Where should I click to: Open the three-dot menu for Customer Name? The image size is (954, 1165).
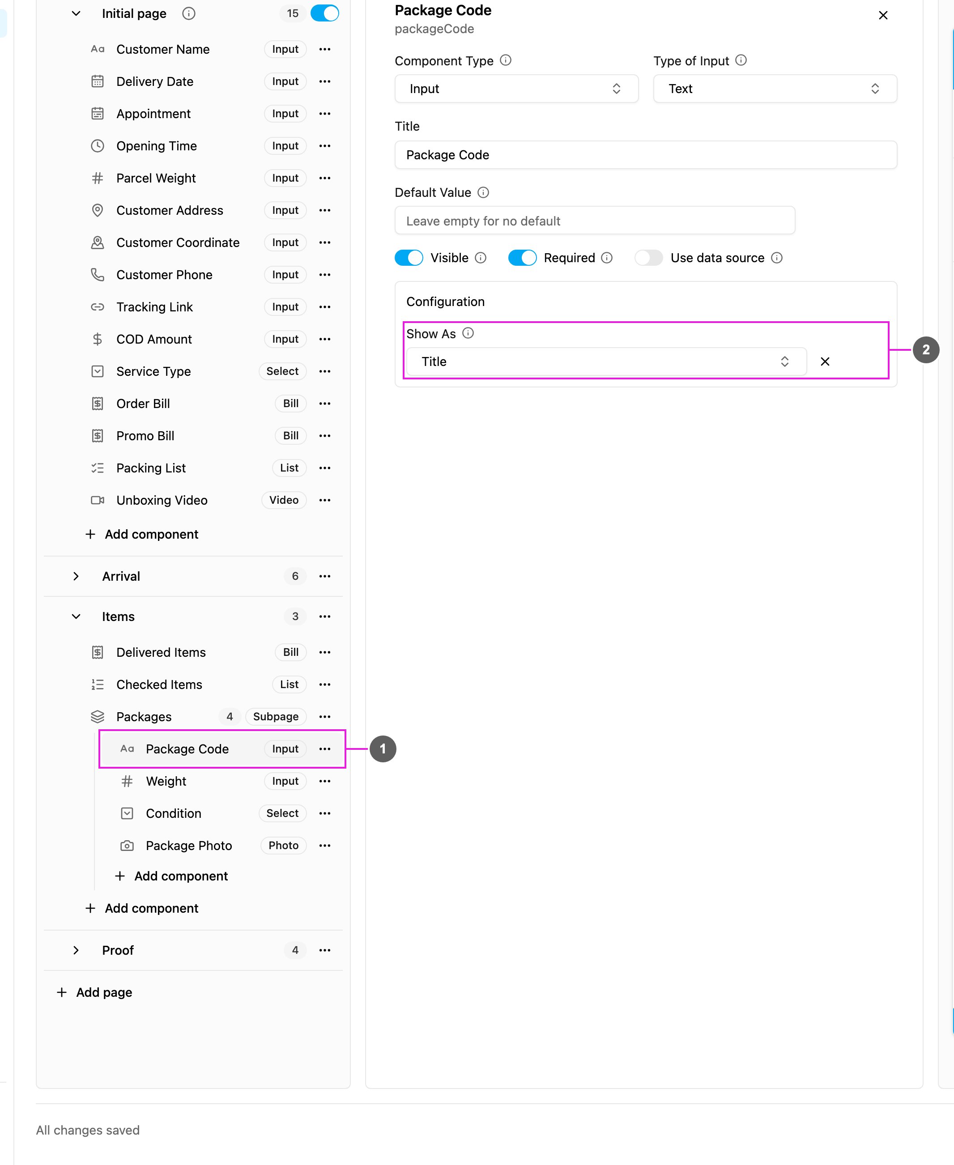pyautogui.click(x=325, y=50)
